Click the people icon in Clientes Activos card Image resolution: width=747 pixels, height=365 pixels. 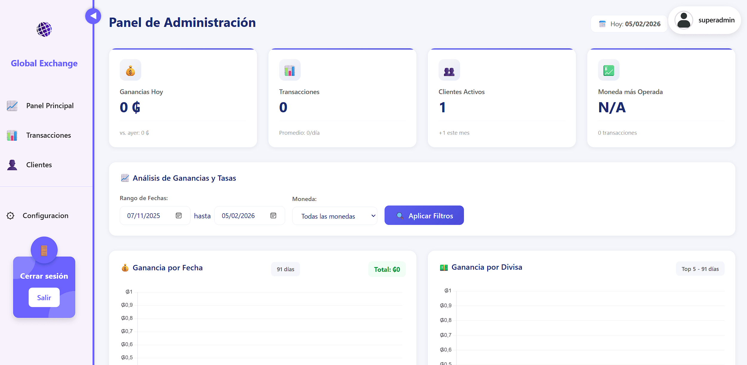point(449,70)
